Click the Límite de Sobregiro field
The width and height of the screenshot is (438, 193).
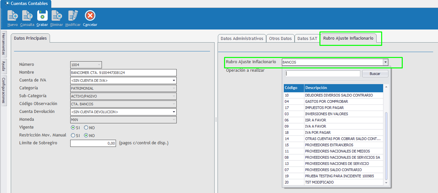[x=93, y=143]
